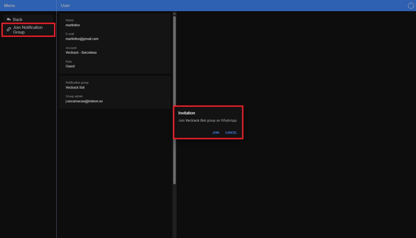The height and width of the screenshot is (238, 416).
Task: Click the dialog message about WhatsApp group
Action: click(x=208, y=121)
